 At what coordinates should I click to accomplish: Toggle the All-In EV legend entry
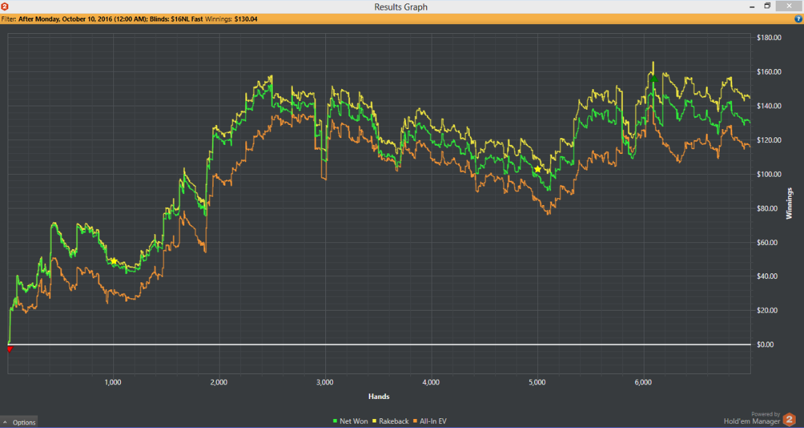point(430,421)
